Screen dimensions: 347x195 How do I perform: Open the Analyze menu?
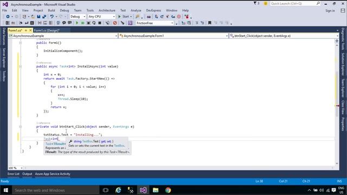[136, 10]
